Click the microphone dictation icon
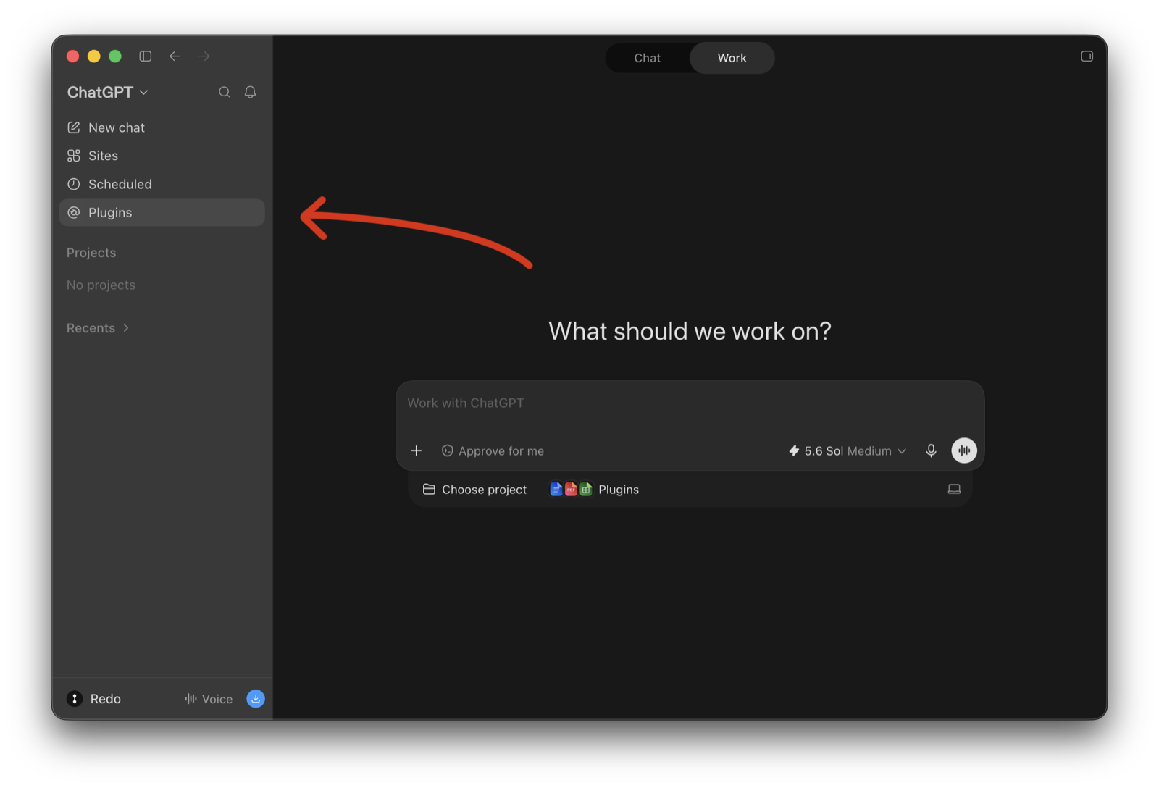The image size is (1159, 788). pyautogui.click(x=931, y=450)
